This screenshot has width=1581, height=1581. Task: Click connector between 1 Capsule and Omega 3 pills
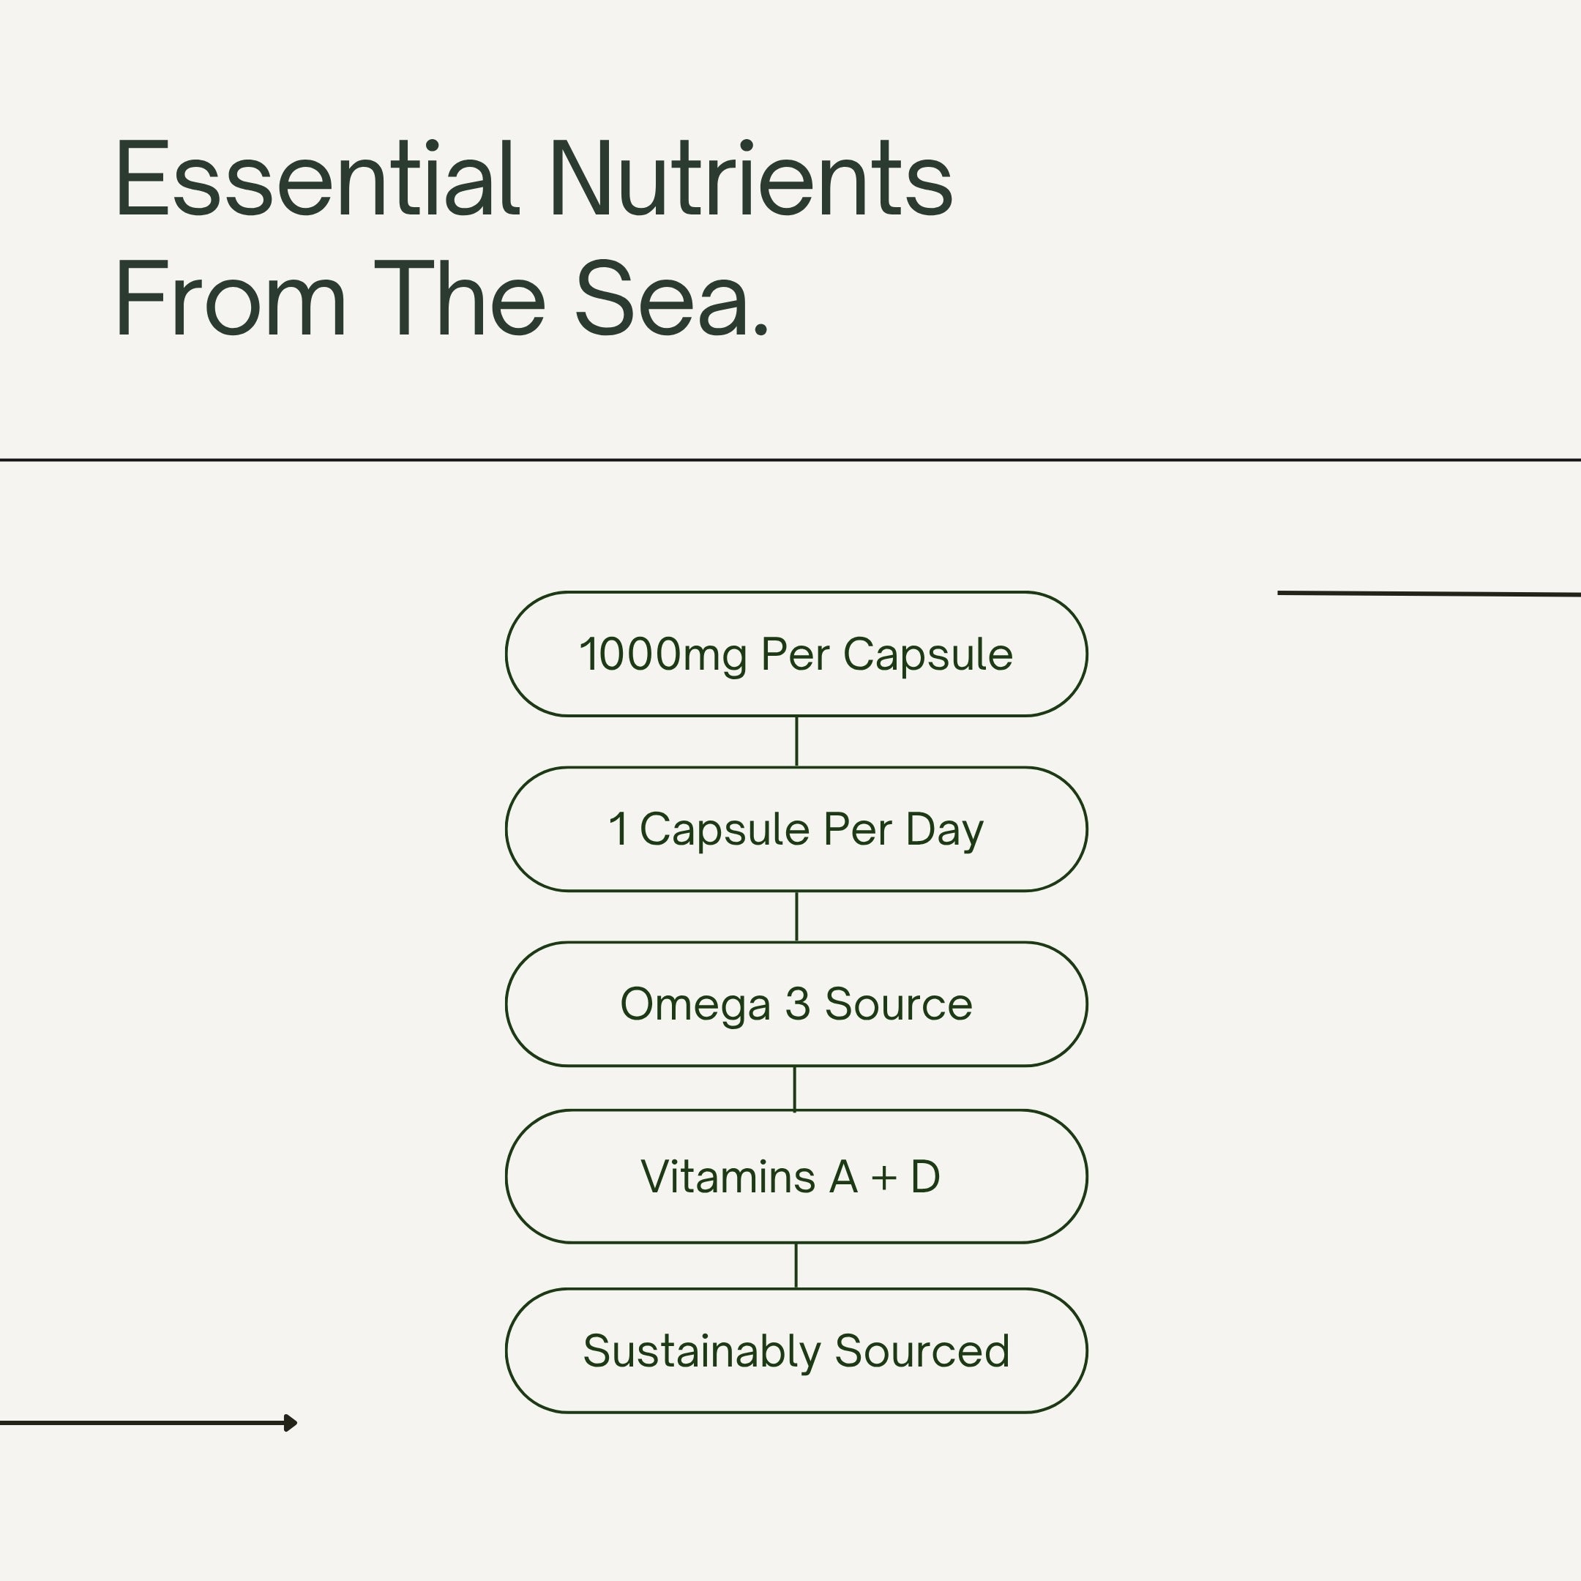pyautogui.click(x=796, y=916)
